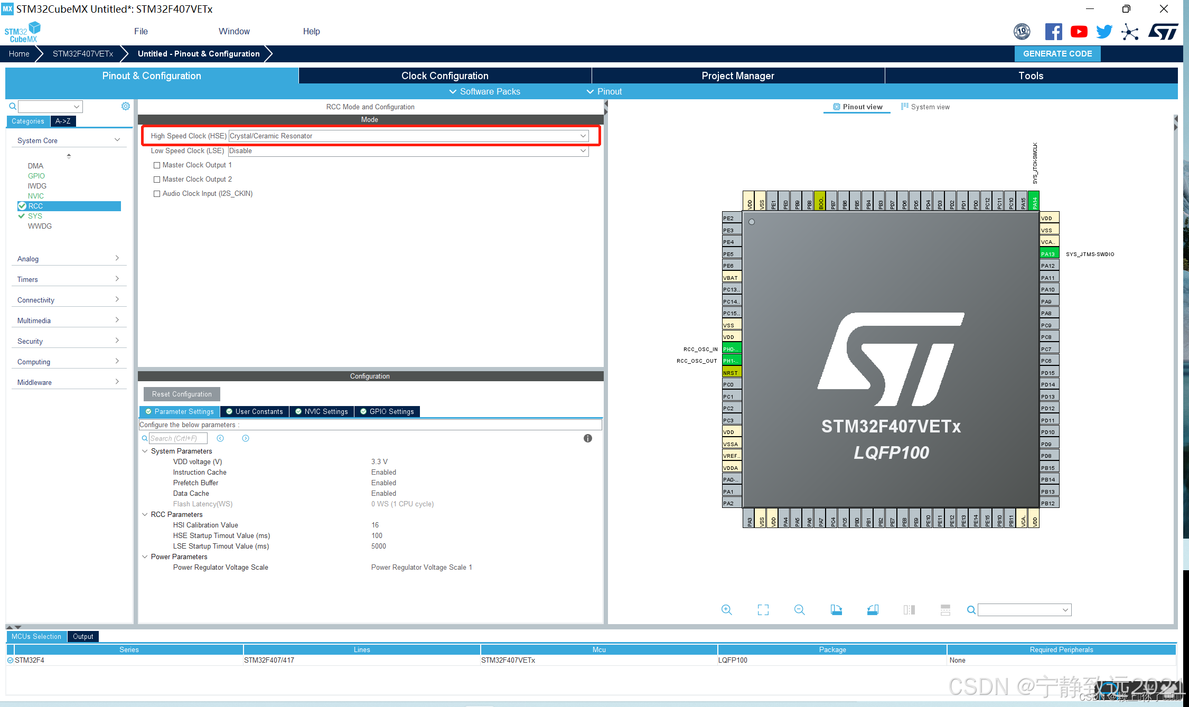Show parameter info icon

pos(588,438)
